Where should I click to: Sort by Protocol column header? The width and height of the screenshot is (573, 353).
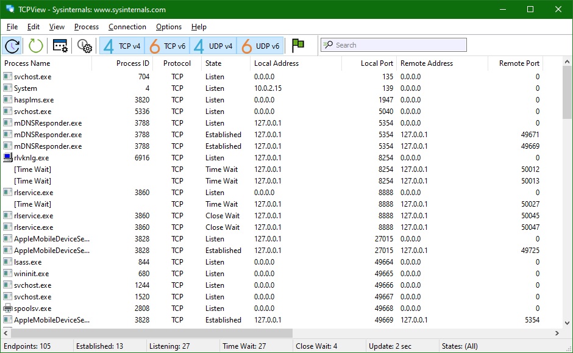pyautogui.click(x=177, y=63)
